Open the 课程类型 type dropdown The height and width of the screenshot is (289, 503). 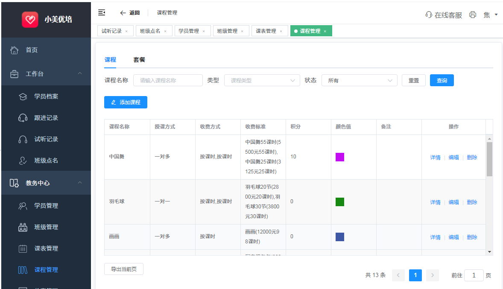click(x=262, y=80)
